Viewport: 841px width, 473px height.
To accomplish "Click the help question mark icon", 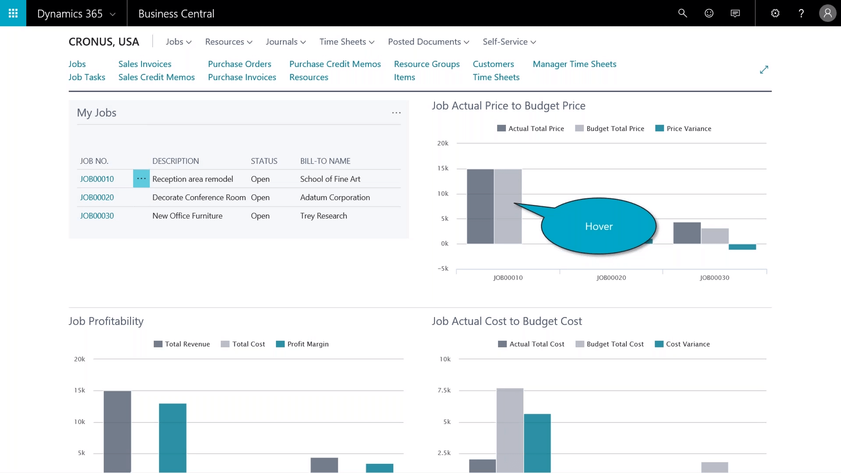I will (801, 13).
